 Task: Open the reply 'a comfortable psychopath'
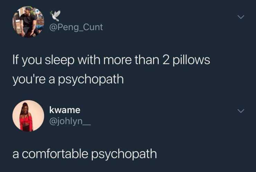[85, 154]
